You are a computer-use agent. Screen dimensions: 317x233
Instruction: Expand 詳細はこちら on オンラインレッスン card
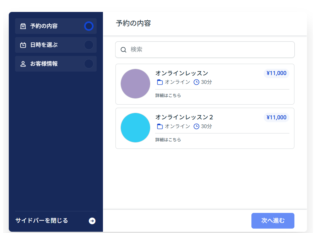168,95
